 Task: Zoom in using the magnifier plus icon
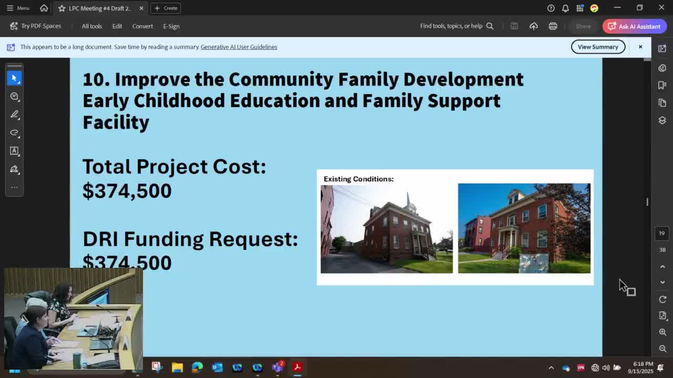tap(662, 332)
